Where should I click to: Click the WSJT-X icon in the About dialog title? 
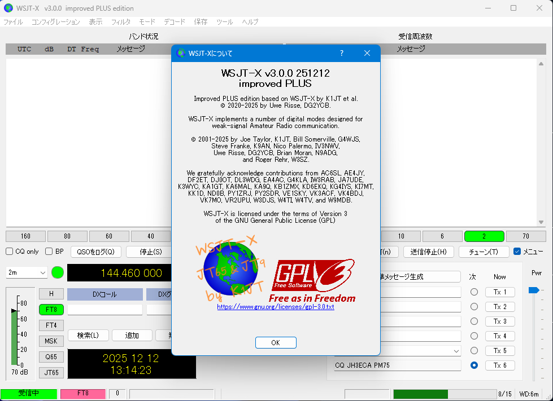tap(181, 54)
